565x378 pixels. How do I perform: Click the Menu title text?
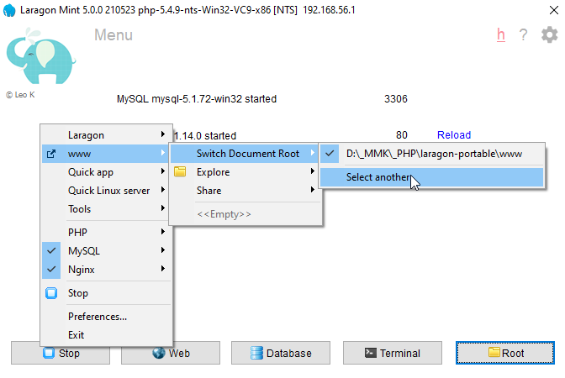[x=114, y=35]
